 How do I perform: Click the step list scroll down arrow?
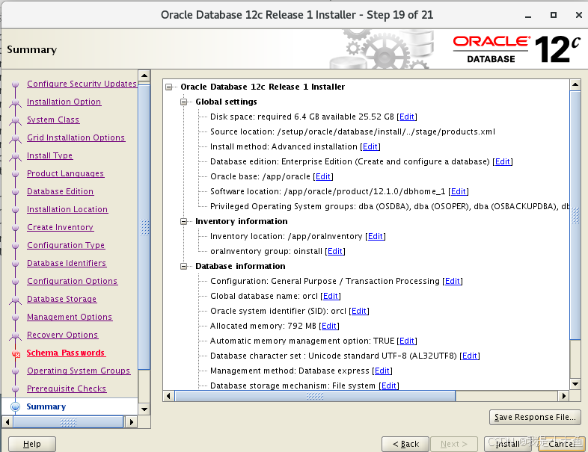coord(144,409)
